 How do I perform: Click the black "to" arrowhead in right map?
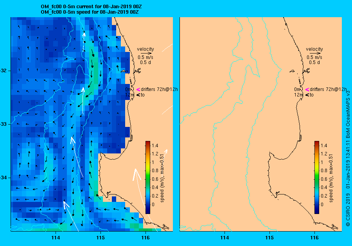point(307,95)
